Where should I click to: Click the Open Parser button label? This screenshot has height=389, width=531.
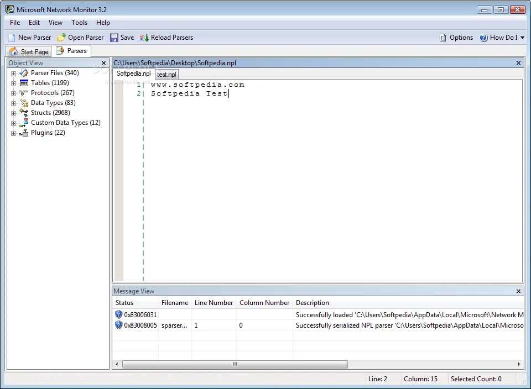[86, 38]
